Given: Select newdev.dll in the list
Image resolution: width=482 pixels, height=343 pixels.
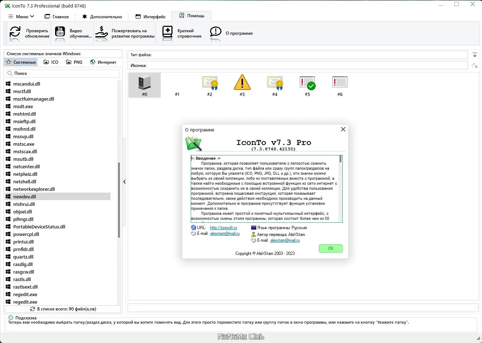Looking at the screenshot, I should pyautogui.click(x=58, y=197).
